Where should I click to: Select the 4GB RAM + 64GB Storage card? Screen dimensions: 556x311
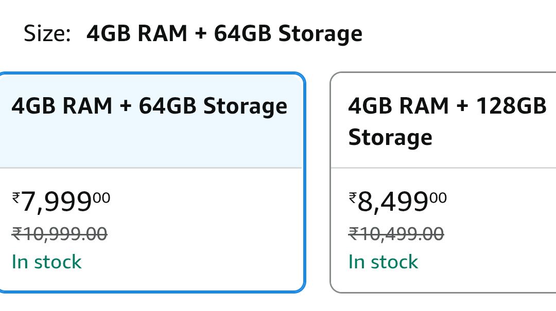tap(149, 182)
